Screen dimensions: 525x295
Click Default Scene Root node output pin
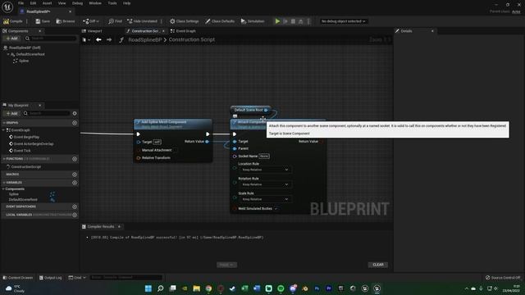pos(266,110)
